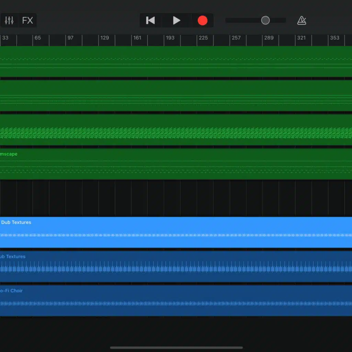Click bar 289 on the timeline ruler
Screen dimensions: 352x352
click(269, 38)
